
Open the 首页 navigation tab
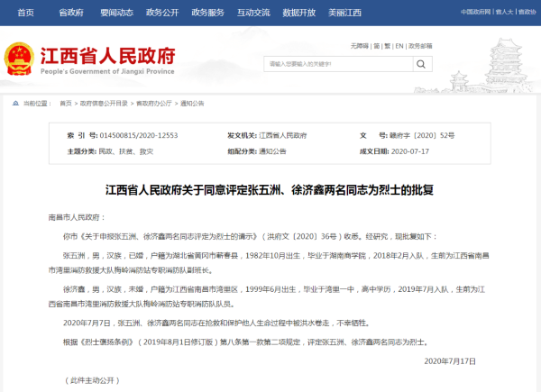25,12
